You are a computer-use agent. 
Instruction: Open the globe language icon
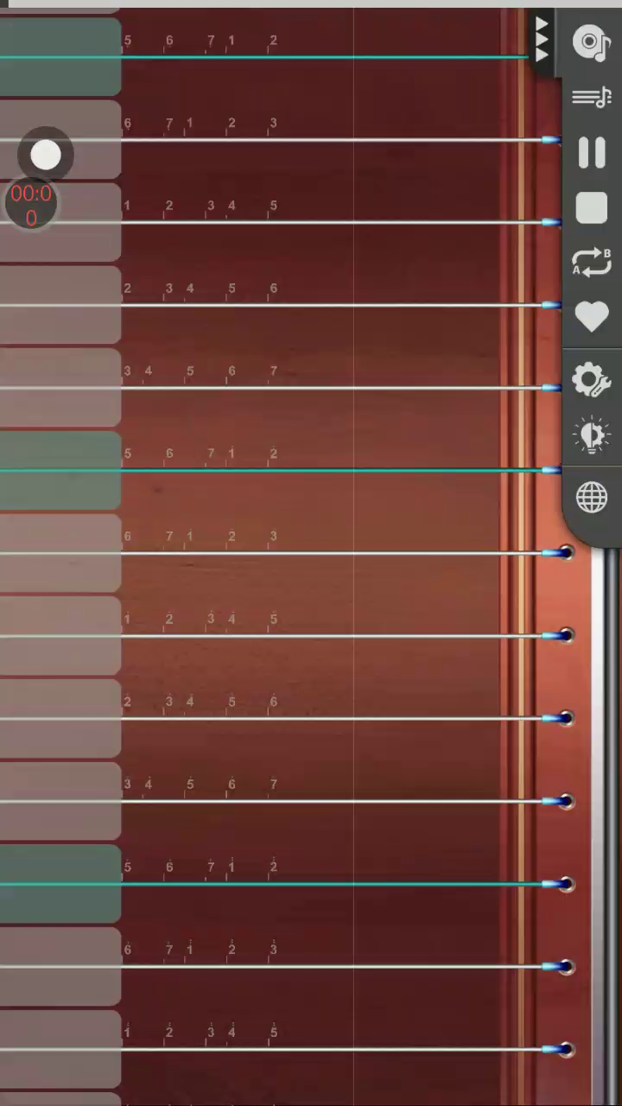click(x=592, y=498)
